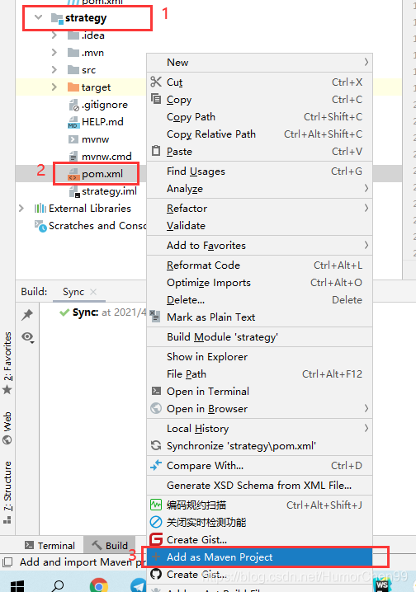Select Copy Path menu entry
Viewport: 416px width, 592px height.
pyautogui.click(x=259, y=116)
